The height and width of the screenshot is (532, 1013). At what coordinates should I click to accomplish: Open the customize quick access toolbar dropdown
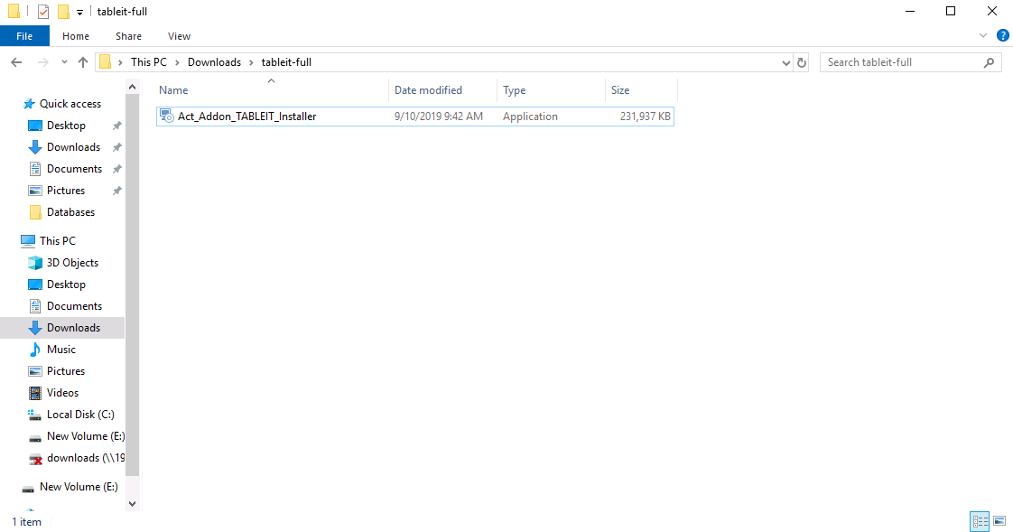[x=80, y=12]
